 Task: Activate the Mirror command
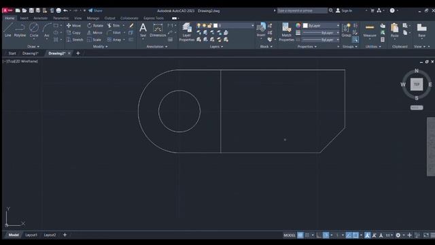click(94, 33)
